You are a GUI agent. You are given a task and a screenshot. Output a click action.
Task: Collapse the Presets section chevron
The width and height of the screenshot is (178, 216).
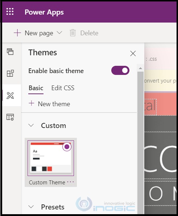point(31,207)
